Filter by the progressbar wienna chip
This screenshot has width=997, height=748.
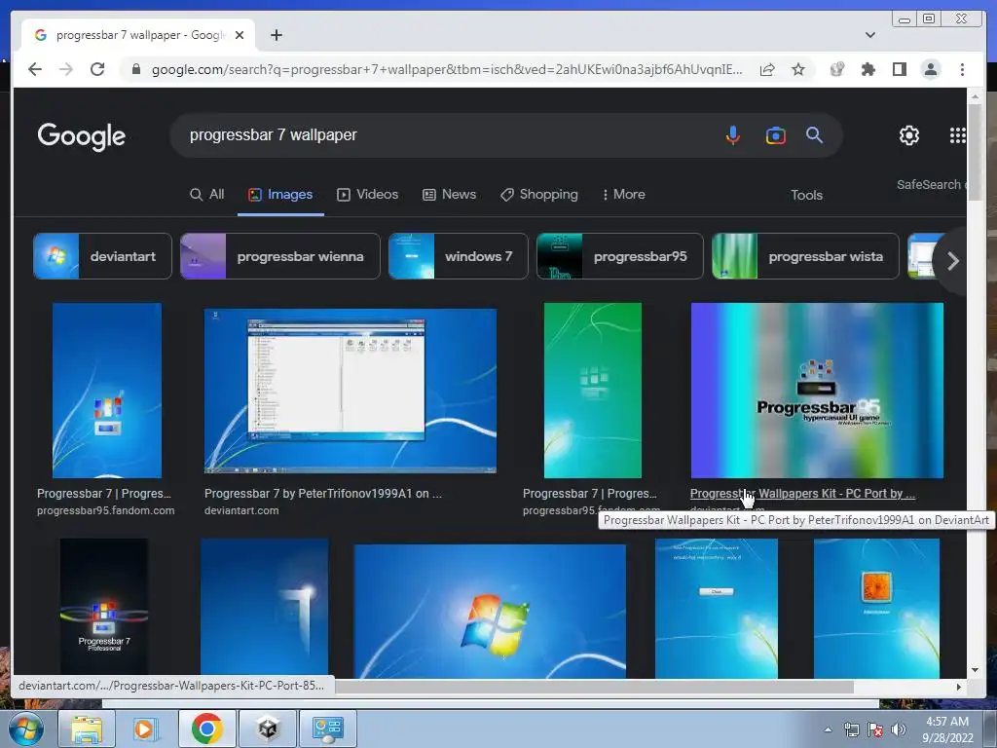click(x=279, y=256)
